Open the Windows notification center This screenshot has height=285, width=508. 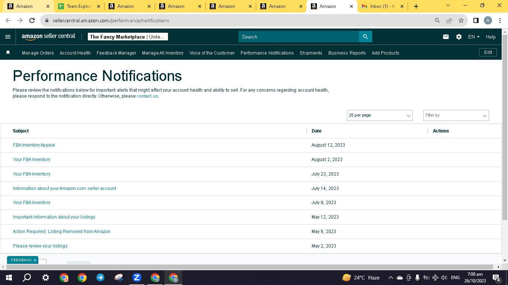point(496,278)
